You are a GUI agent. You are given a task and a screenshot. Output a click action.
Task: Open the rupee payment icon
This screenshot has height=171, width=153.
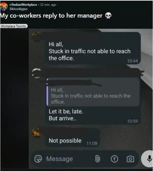pos(114,159)
